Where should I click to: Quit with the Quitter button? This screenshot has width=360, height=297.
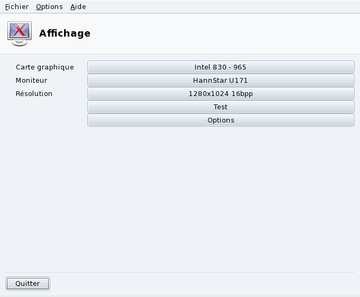click(28, 284)
